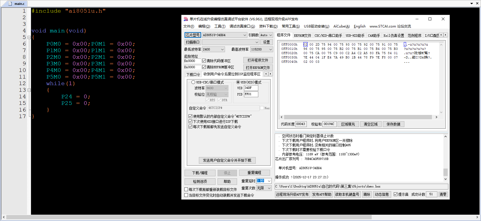Viewport: 481px width, 221px height.
Task: Expand the 最高波特率 115200 dropdown
Action: 270,49
